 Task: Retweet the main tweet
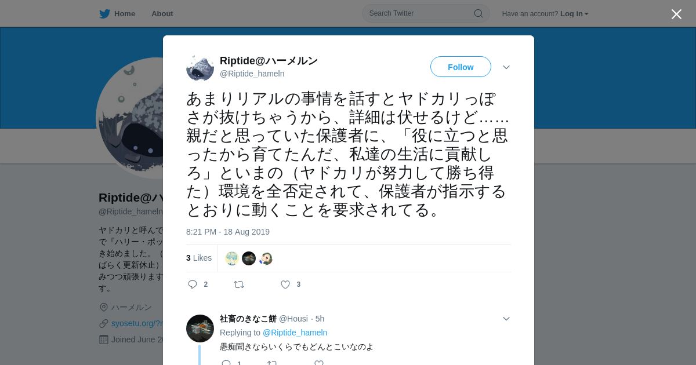(x=239, y=284)
